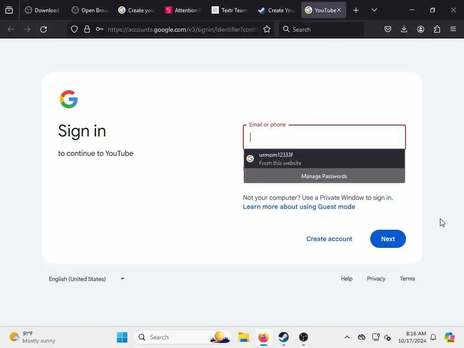Open Firefox from the taskbar
464x348 pixels.
click(x=263, y=337)
